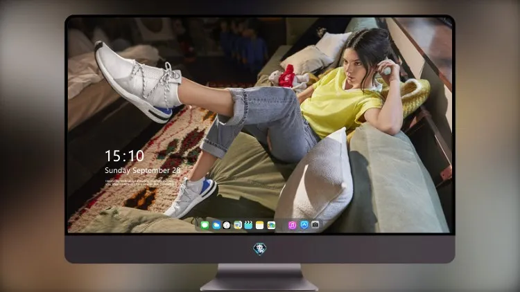Open the Weather app in the dock

pyautogui.click(x=216, y=226)
